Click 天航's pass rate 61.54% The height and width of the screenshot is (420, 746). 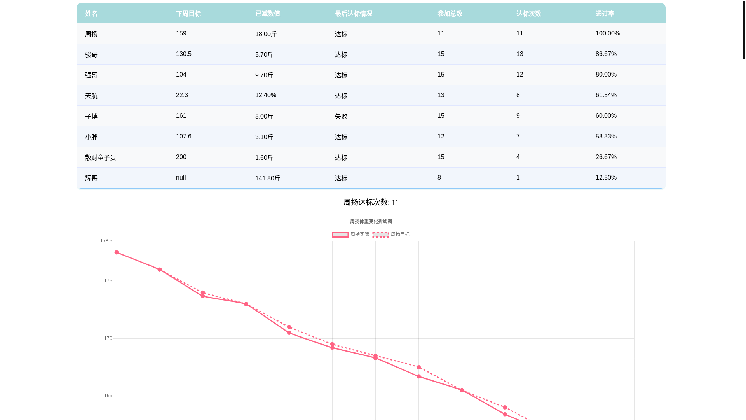coord(606,95)
